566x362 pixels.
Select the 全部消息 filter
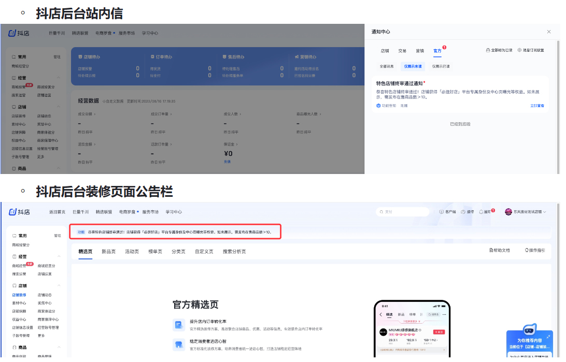(x=387, y=66)
